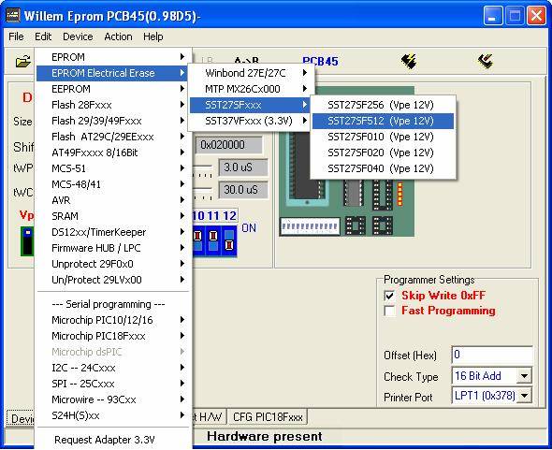Toggle DIP switch number 11
Viewport: 552px width, 450px height.
[213, 241]
